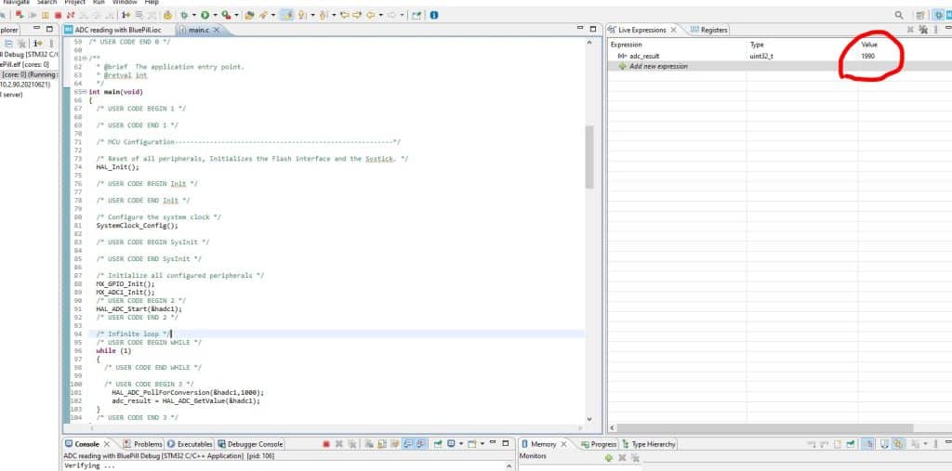Image resolution: width=952 pixels, height=471 pixels.
Task: Toggle Scroll Lock in the Console toolbar
Action: [382, 444]
